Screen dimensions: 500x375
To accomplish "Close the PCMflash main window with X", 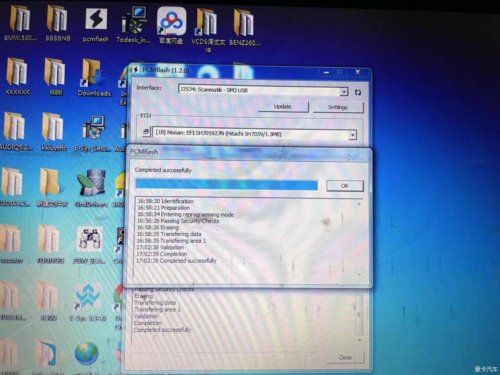I will (x=358, y=72).
